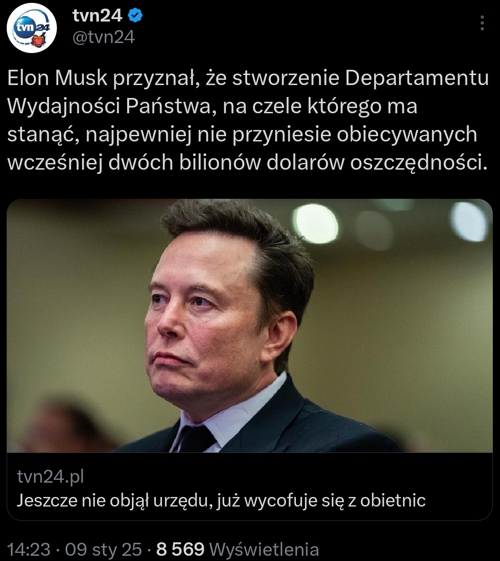
Task: Click the tvn24.pl domain label
Action: (x=51, y=476)
